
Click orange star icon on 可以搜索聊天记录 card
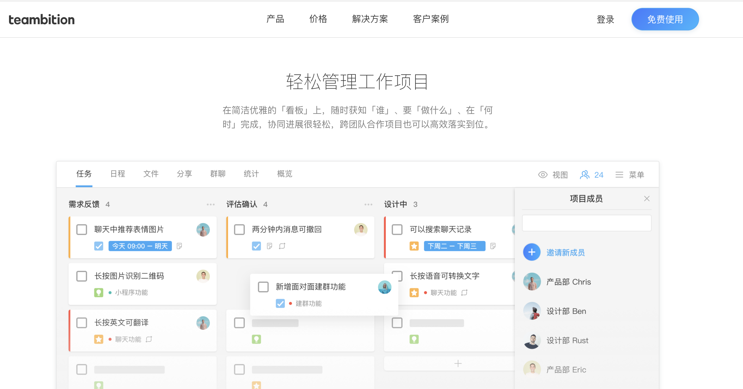[414, 246]
